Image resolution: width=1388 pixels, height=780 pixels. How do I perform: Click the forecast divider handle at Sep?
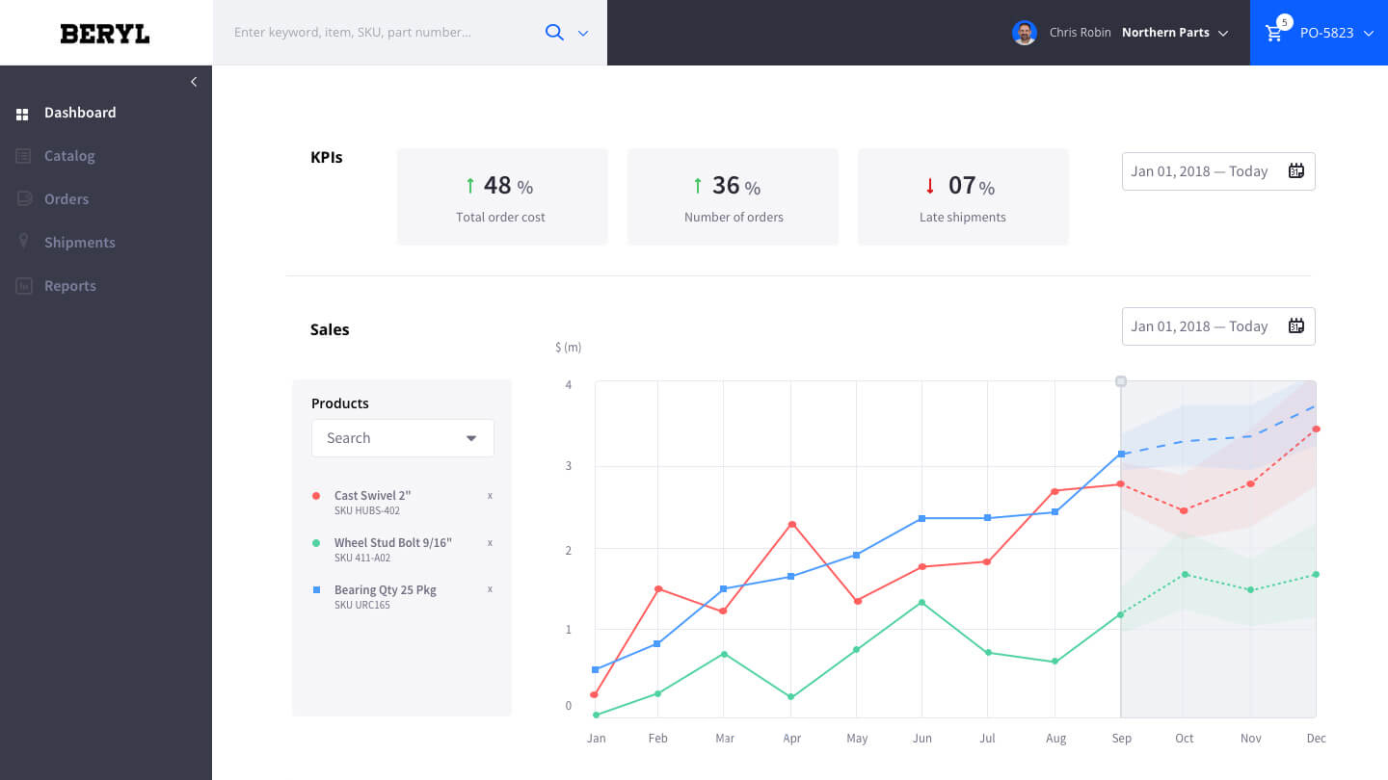[1121, 381]
